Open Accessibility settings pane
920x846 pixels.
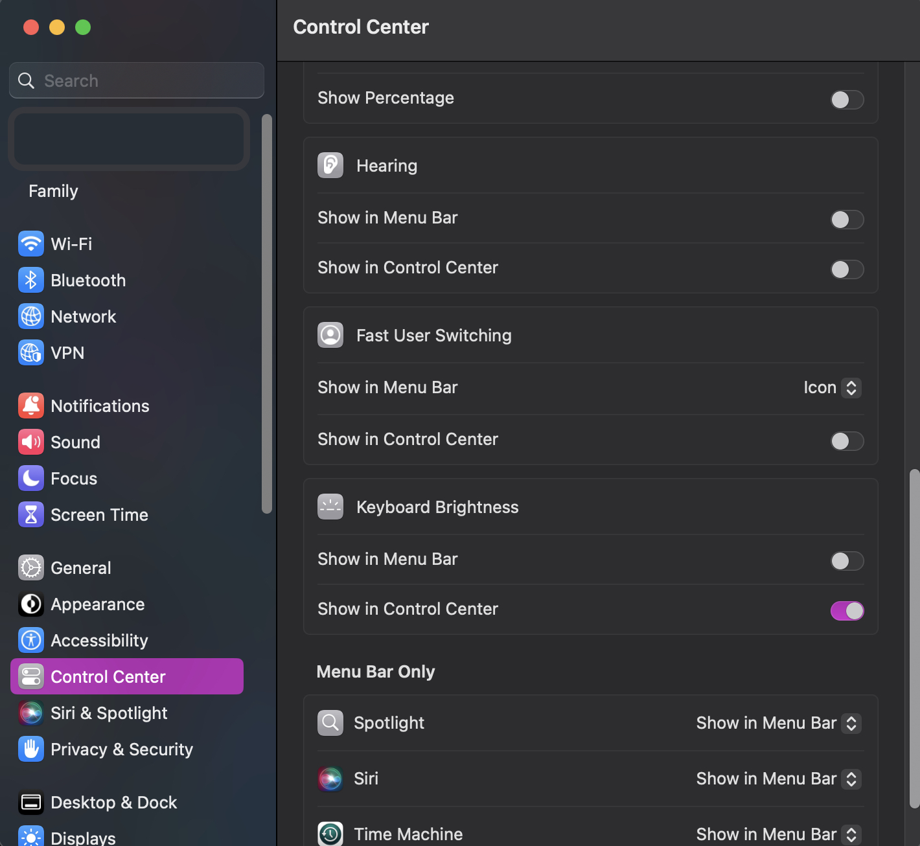tap(127, 641)
